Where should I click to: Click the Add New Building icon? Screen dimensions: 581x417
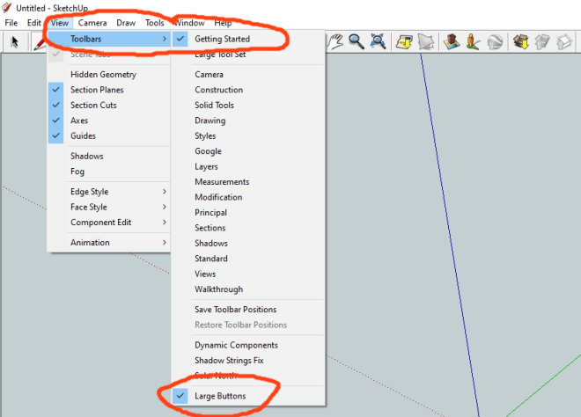click(452, 41)
